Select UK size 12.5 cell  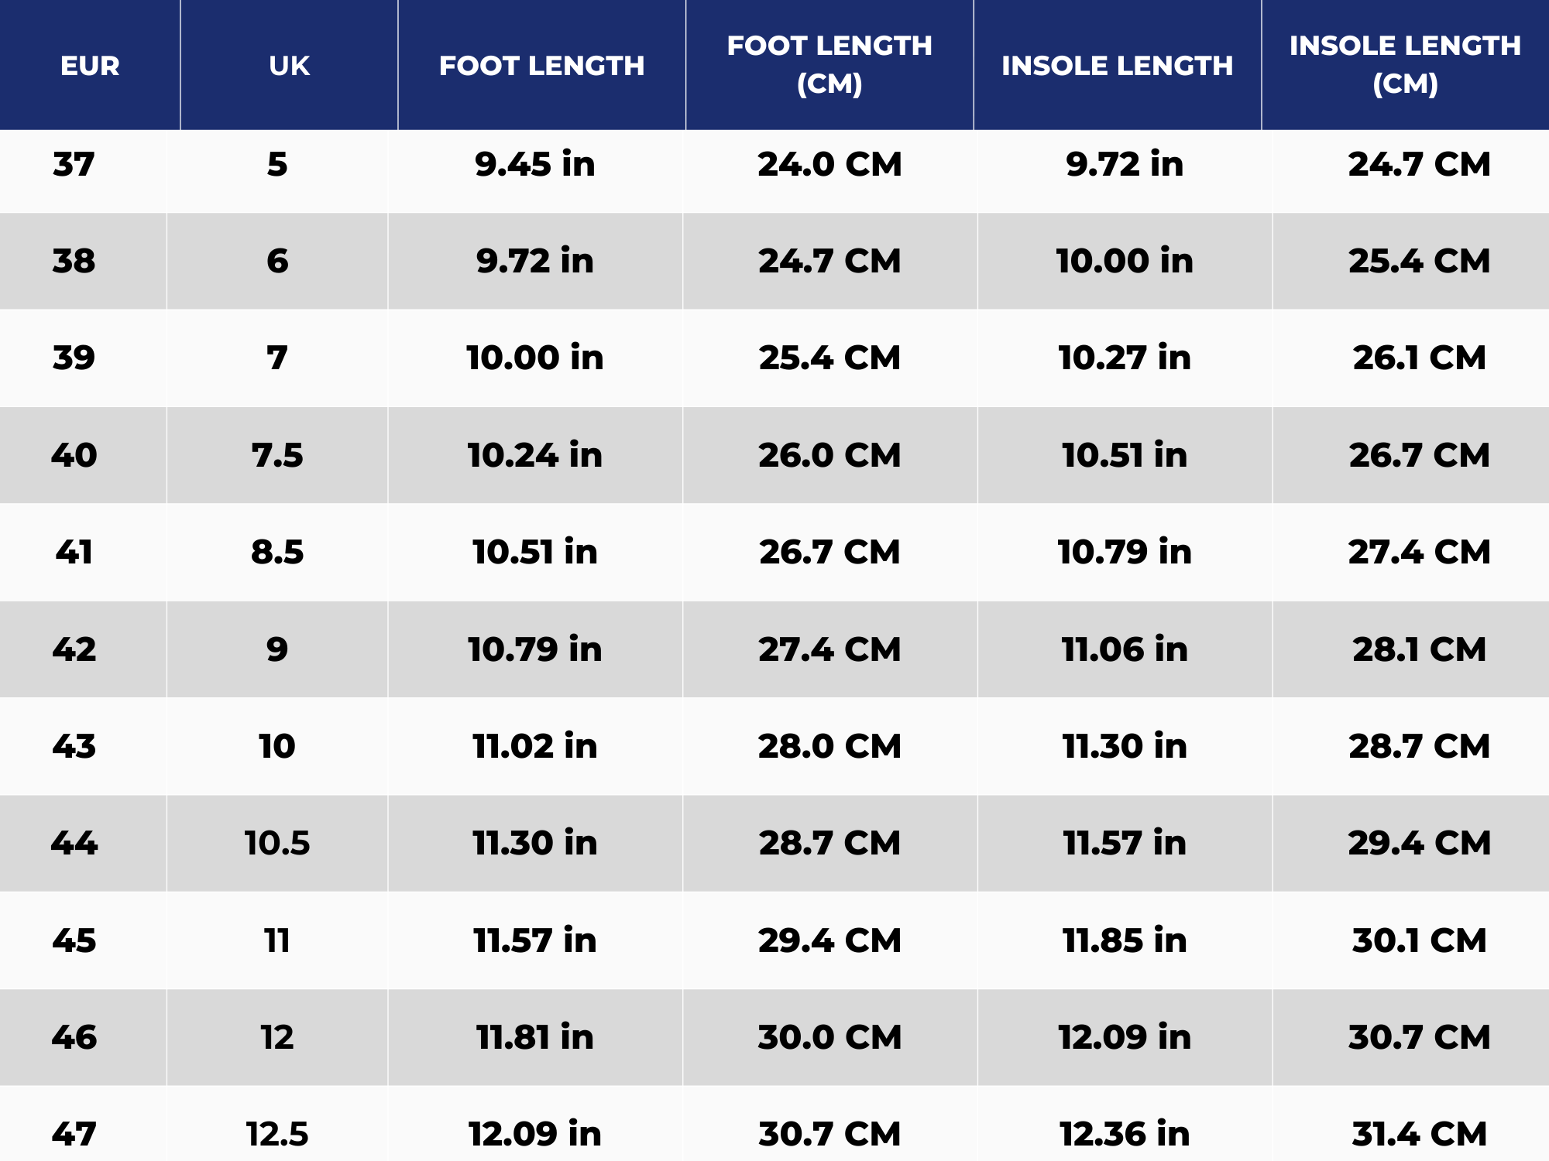tap(277, 1135)
